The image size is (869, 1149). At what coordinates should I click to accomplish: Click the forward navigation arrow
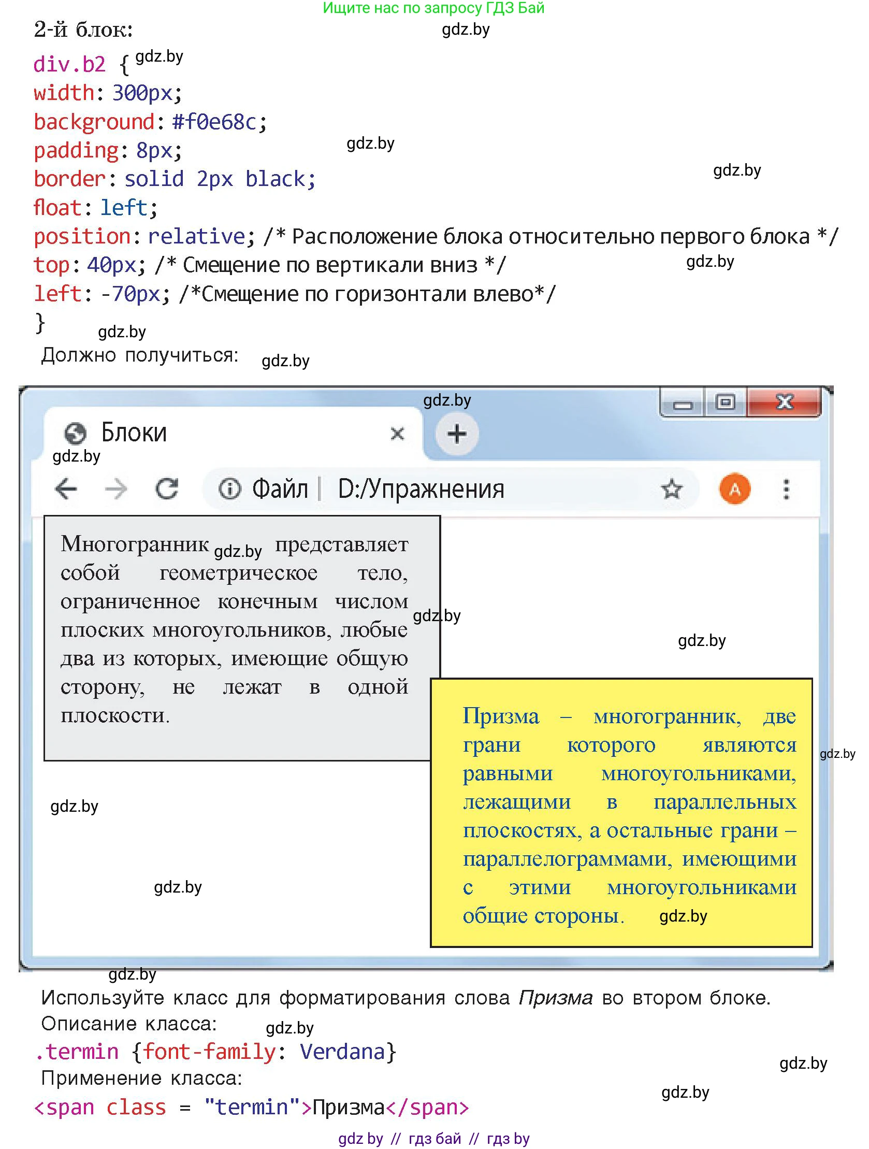click(117, 489)
